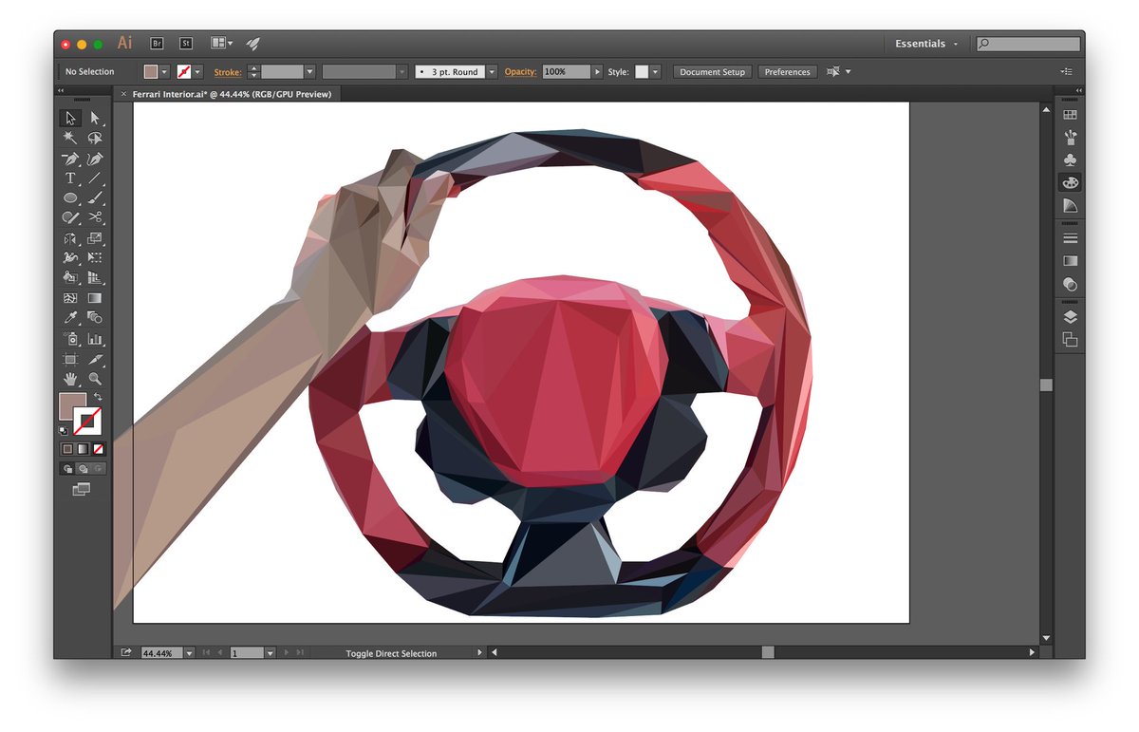The width and height of the screenshot is (1139, 732).
Task: Select the Ferrari Interior.ai document tab
Action: 232,94
